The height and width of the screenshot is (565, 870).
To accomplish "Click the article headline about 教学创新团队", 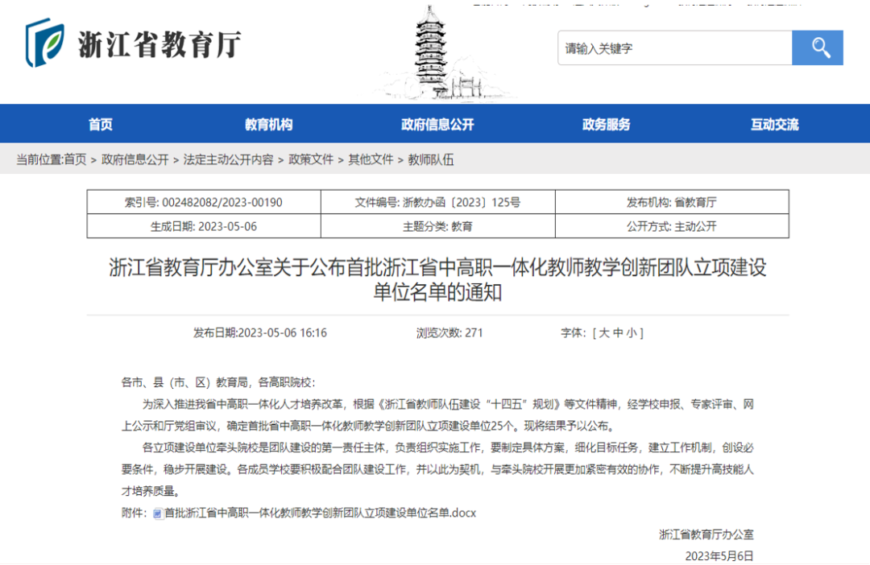I will (437, 279).
